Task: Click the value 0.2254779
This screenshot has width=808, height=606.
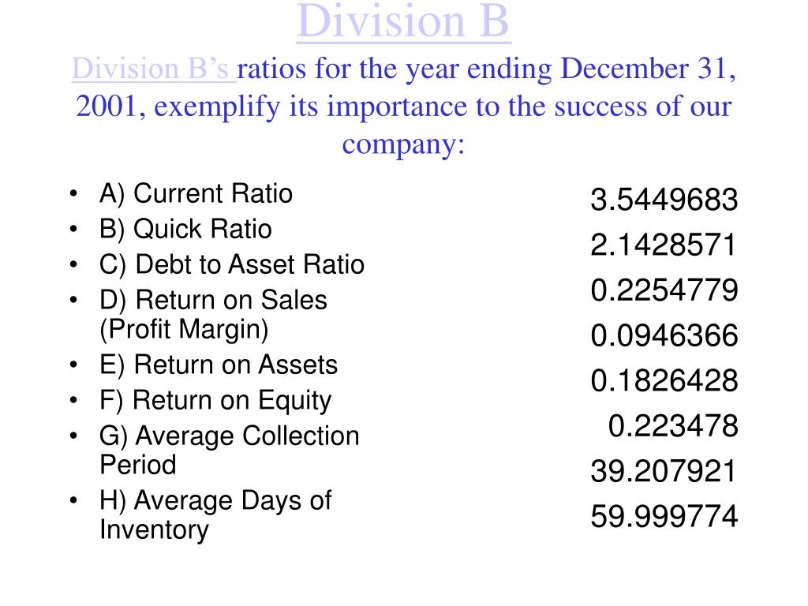Action: (x=664, y=290)
